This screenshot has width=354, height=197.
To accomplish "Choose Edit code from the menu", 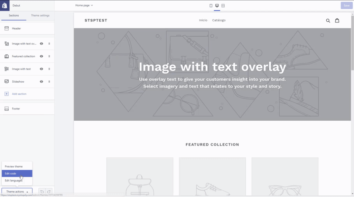I will [17, 173].
